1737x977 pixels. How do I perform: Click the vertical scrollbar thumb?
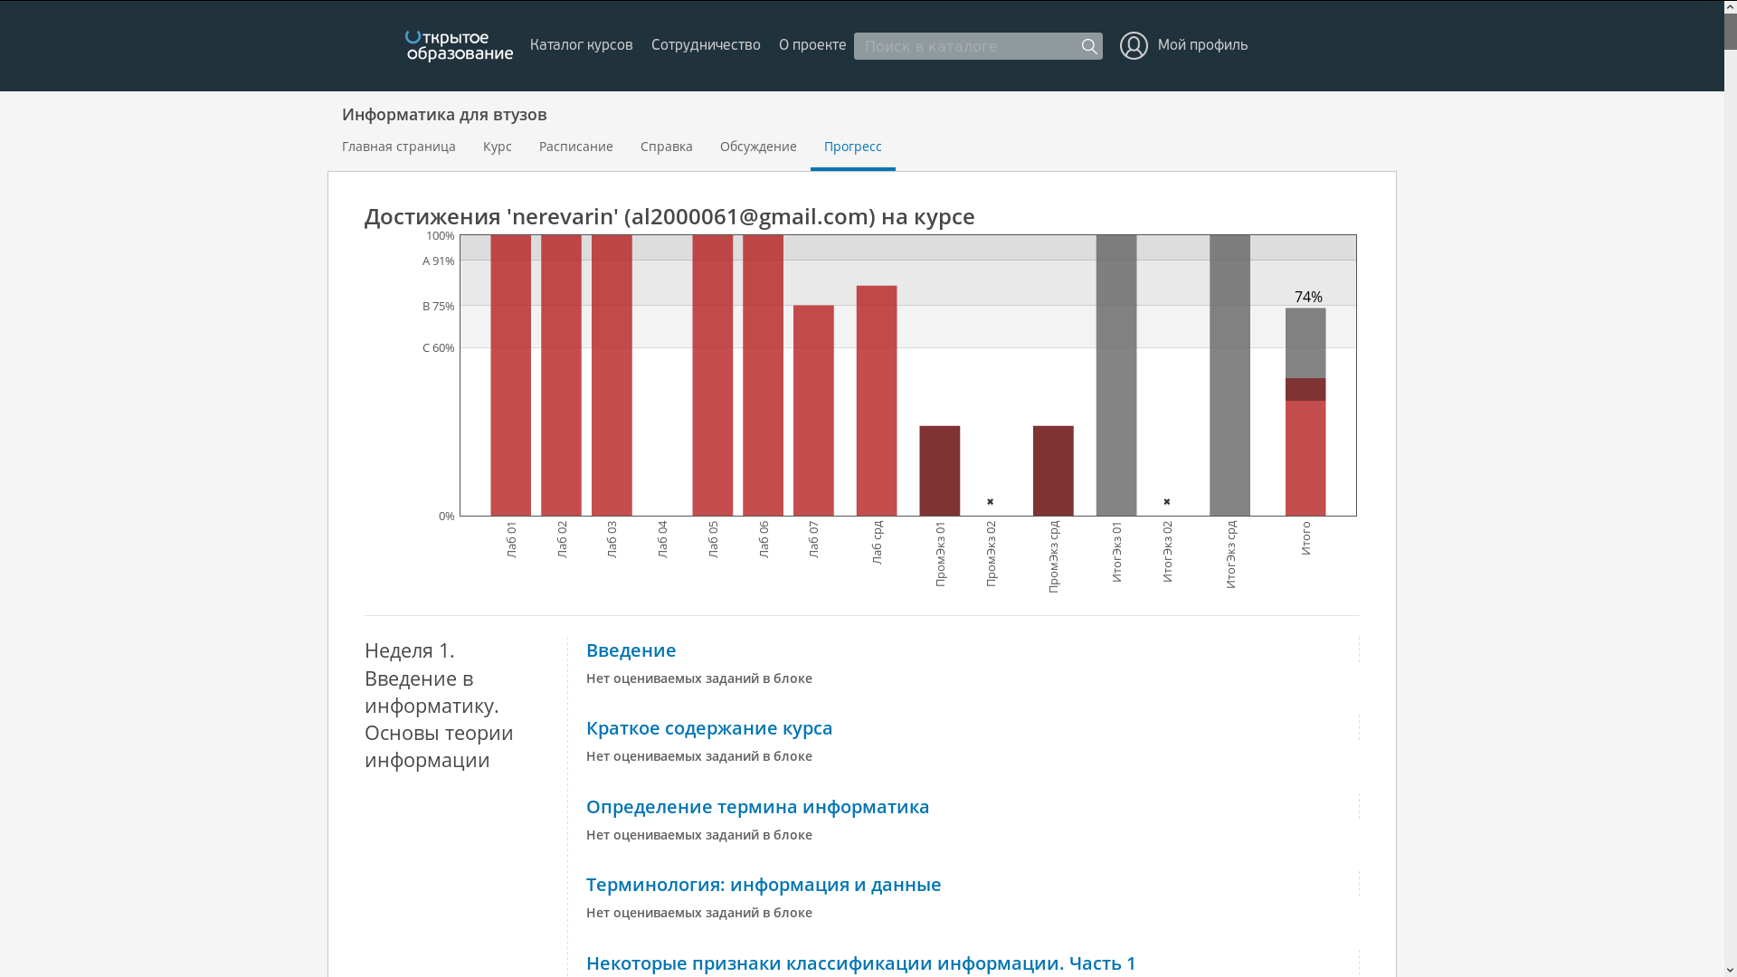coord(1730,32)
